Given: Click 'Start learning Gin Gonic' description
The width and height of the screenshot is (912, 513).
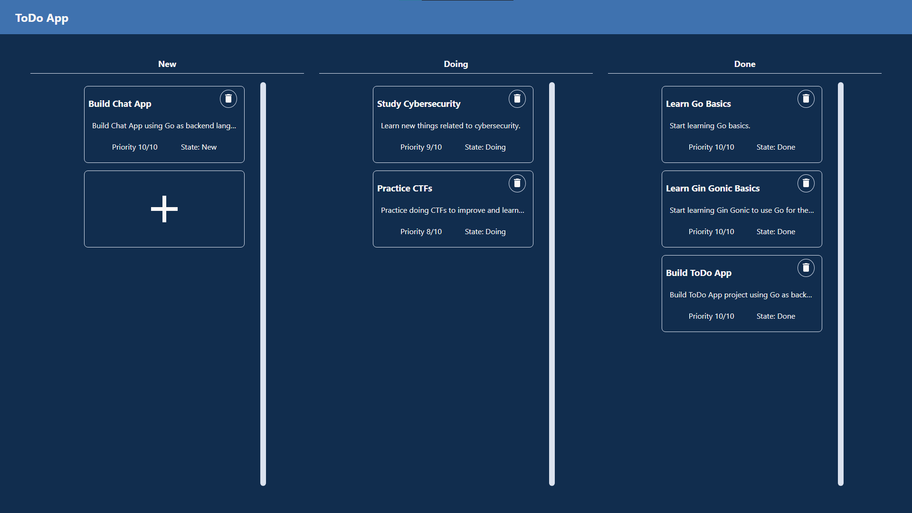Looking at the screenshot, I should click(x=742, y=210).
